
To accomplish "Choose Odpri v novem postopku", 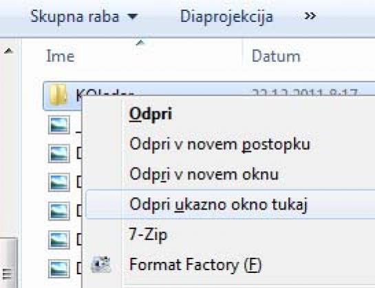I will (219, 144).
